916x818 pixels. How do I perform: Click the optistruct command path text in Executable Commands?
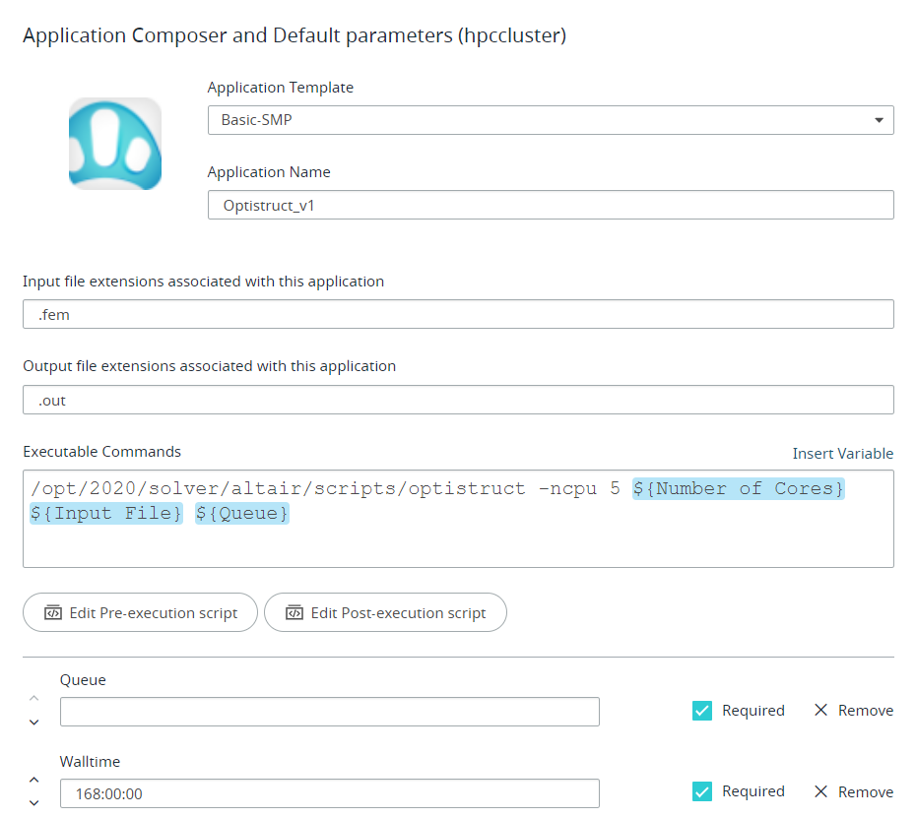click(x=278, y=488)
